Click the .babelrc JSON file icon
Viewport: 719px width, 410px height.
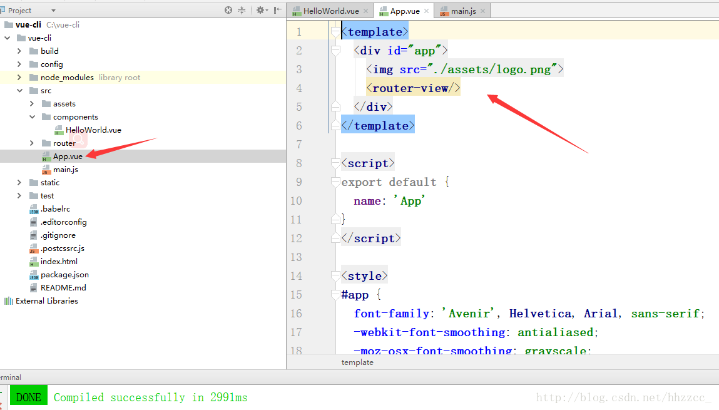(x=34, y=209)
